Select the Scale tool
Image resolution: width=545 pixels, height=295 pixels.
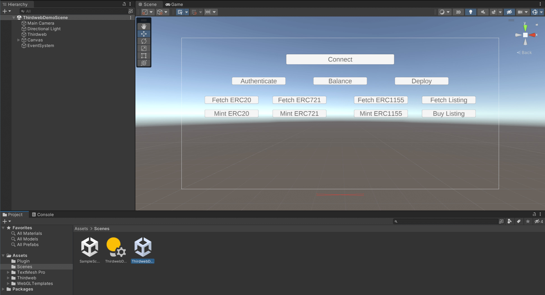tap(144, 48)
